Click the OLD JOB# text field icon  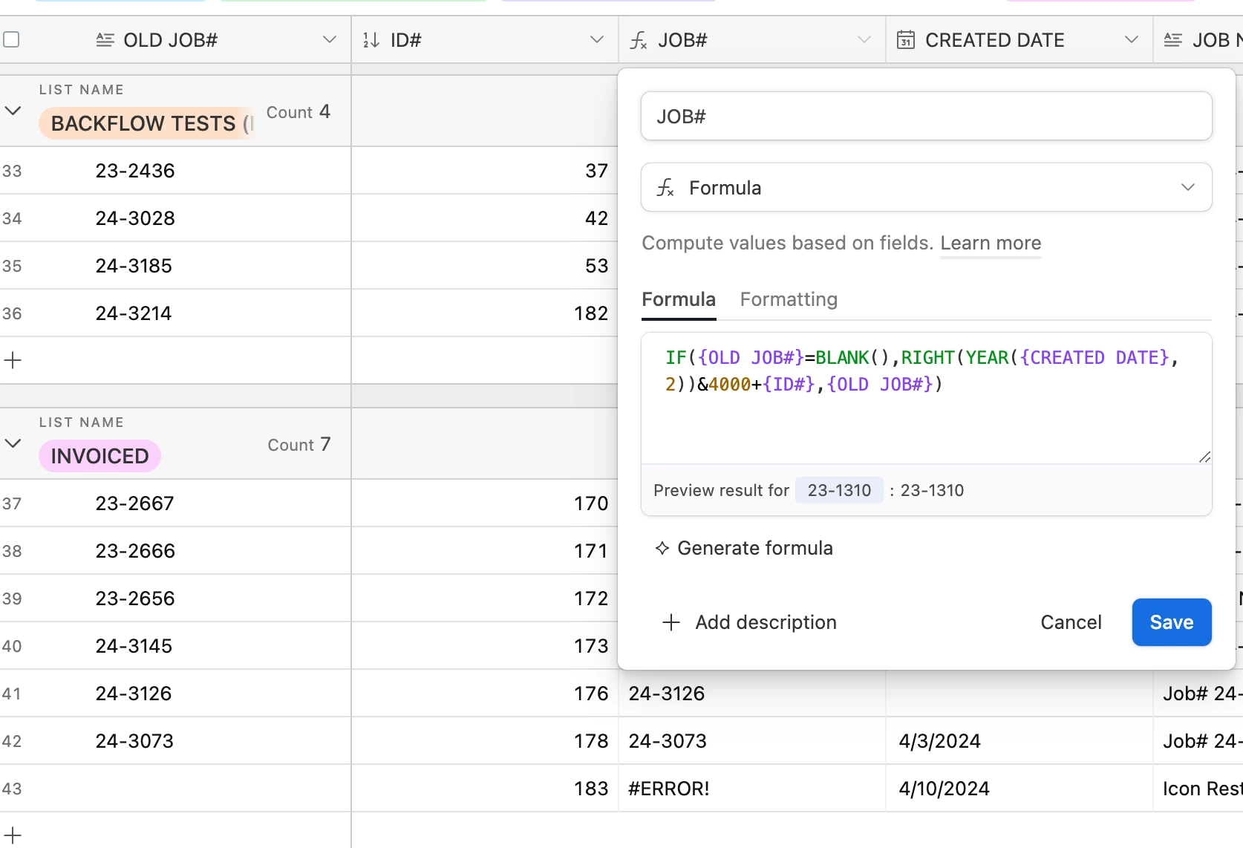[x=105, y=40]
